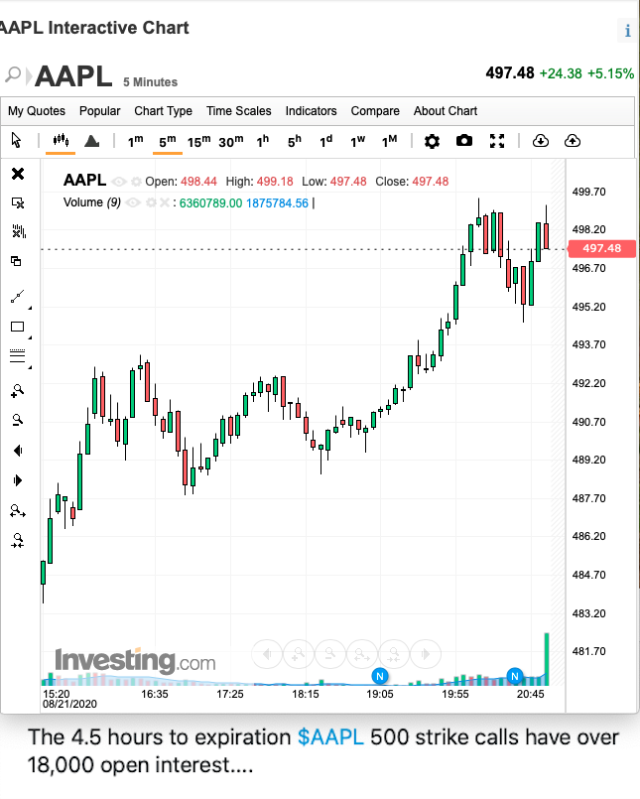Select the 5 minute timeframe

click(x=167, y=141)
